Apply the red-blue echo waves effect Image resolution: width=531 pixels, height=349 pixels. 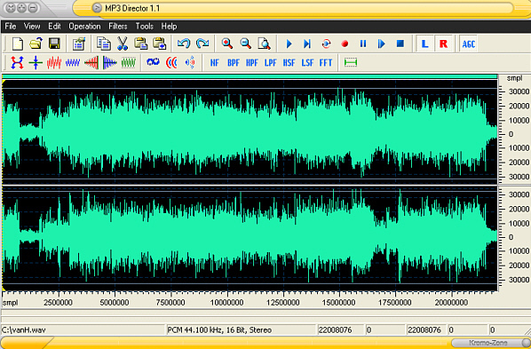[171, 63]
